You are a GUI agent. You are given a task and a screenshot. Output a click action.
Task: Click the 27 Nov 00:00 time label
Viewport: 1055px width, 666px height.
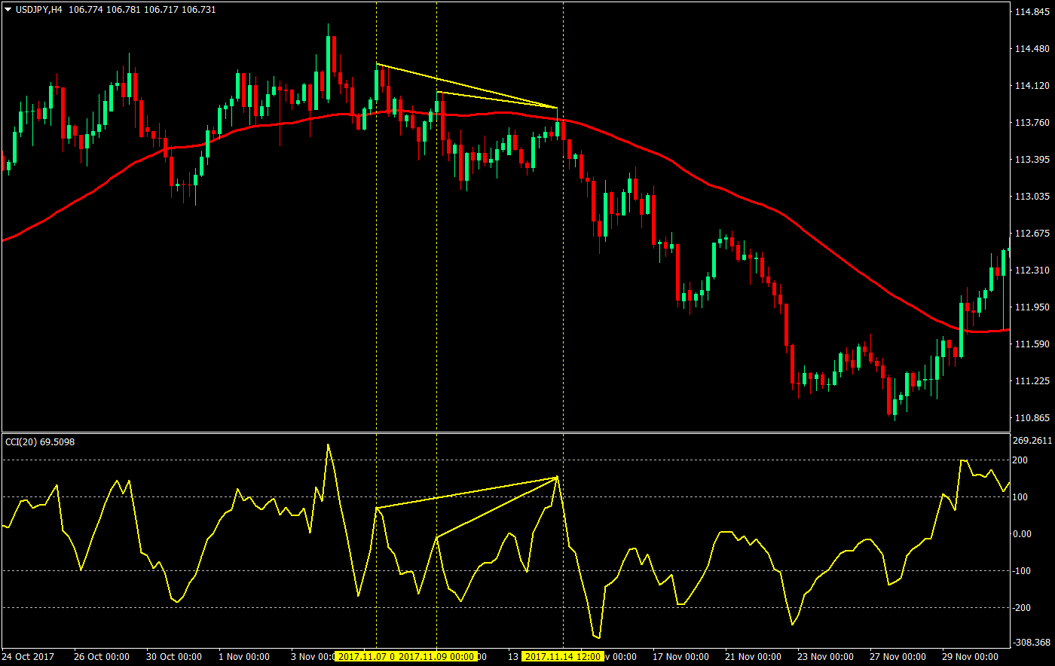tap(897, 657)
